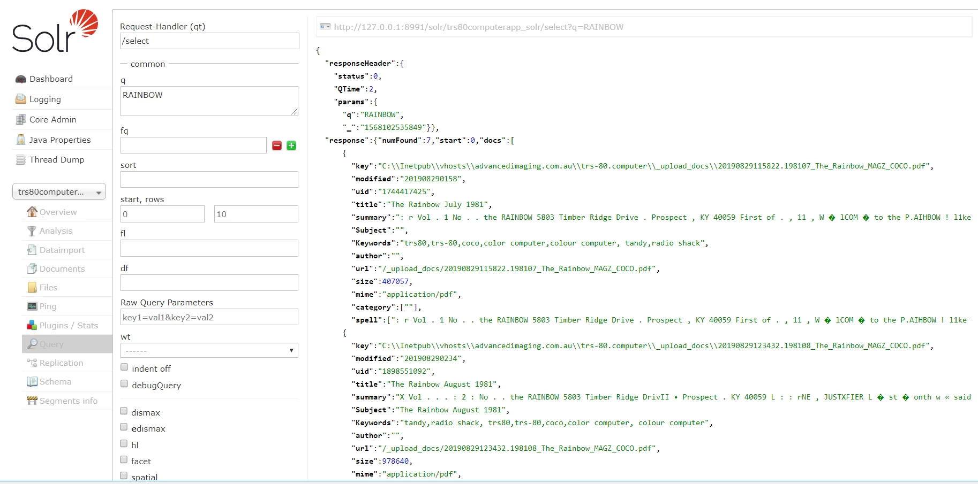
Task: Click the Plugins / Stats link
Action: pyautogui.click(x=69, y=326)
